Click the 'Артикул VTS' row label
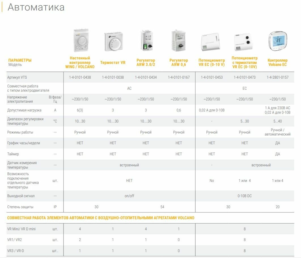 [x=17, y=78]
